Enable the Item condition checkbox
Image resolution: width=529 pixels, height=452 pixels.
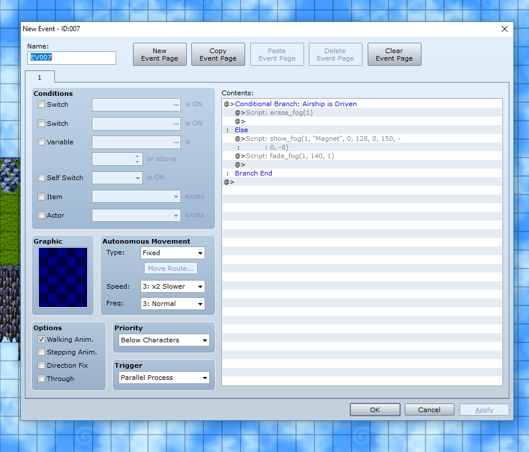pos(41,197)
